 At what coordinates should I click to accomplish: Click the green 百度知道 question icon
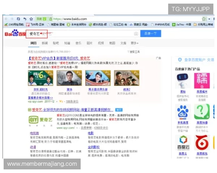202,112
